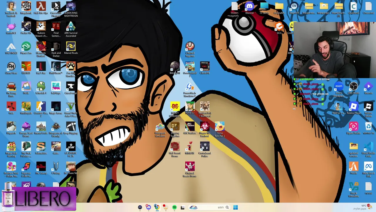Launch Roblox Studio icon
376x212 pixels.
pyautogui.click(x=368, y=109)
